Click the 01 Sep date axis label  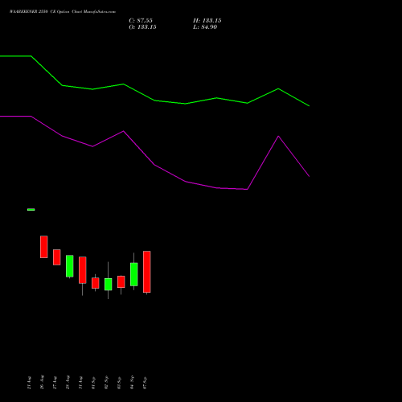tap(93, 382)
